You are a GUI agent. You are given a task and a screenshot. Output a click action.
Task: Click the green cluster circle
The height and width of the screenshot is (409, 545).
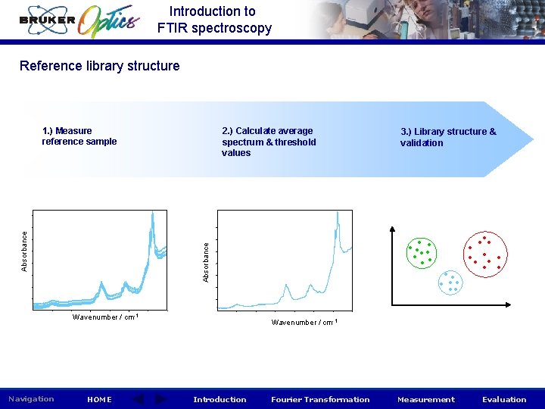(x=422, y=253)
